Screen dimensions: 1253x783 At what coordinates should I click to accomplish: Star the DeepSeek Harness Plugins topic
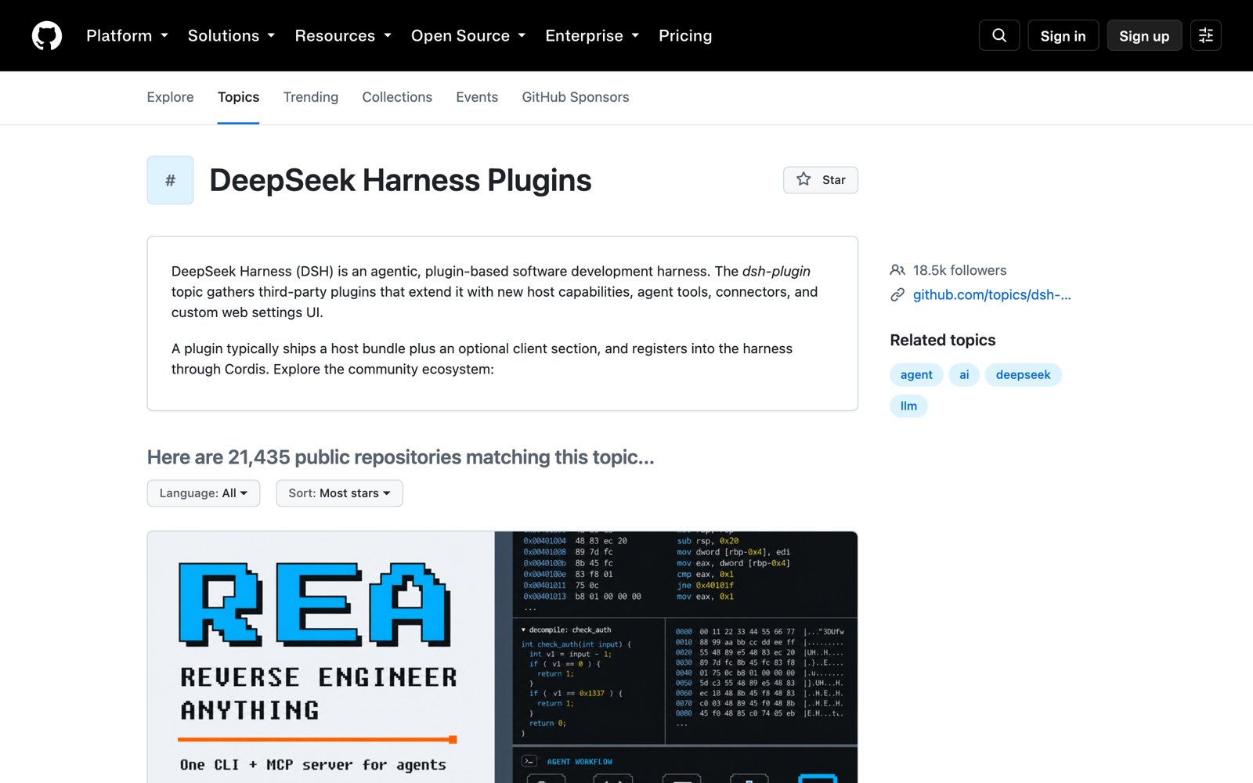point(821,180)
